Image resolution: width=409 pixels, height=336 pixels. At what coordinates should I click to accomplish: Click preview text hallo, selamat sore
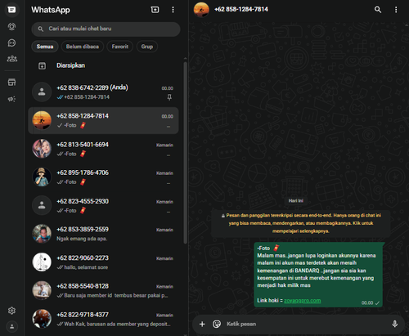[86, 267]
